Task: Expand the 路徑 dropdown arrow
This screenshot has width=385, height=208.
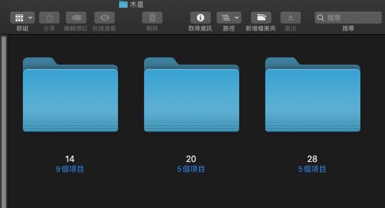Action: pyautogui.click(x=236, y=18)
